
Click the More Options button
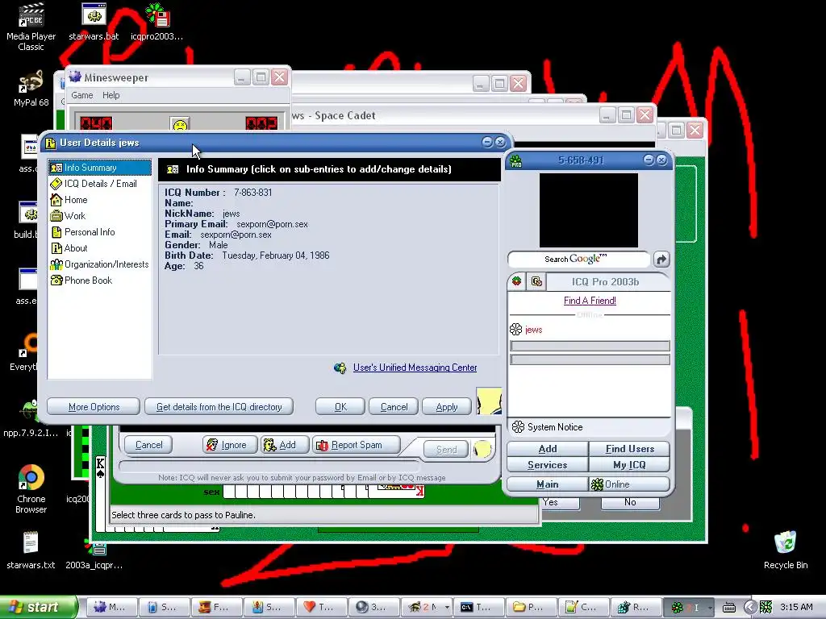click(94, 407)
